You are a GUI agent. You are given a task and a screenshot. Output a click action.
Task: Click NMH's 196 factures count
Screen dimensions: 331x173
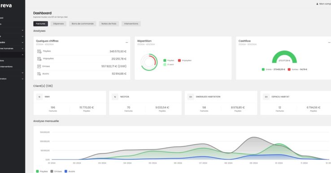(x=53, y=108)
